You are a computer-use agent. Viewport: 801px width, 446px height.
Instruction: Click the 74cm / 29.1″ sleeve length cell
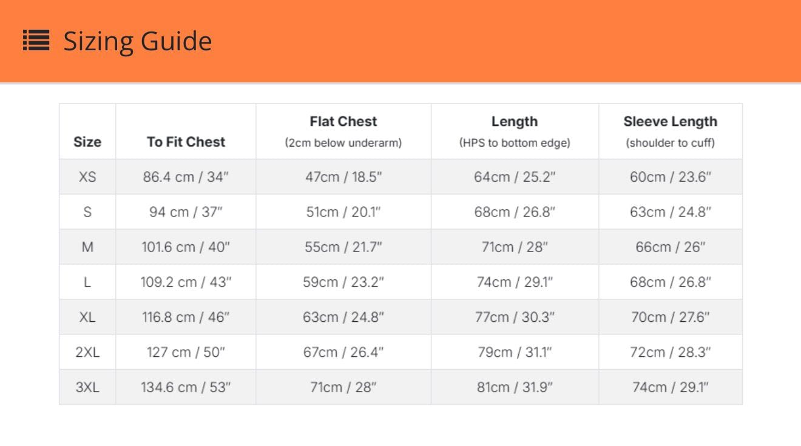pos(670,387)
